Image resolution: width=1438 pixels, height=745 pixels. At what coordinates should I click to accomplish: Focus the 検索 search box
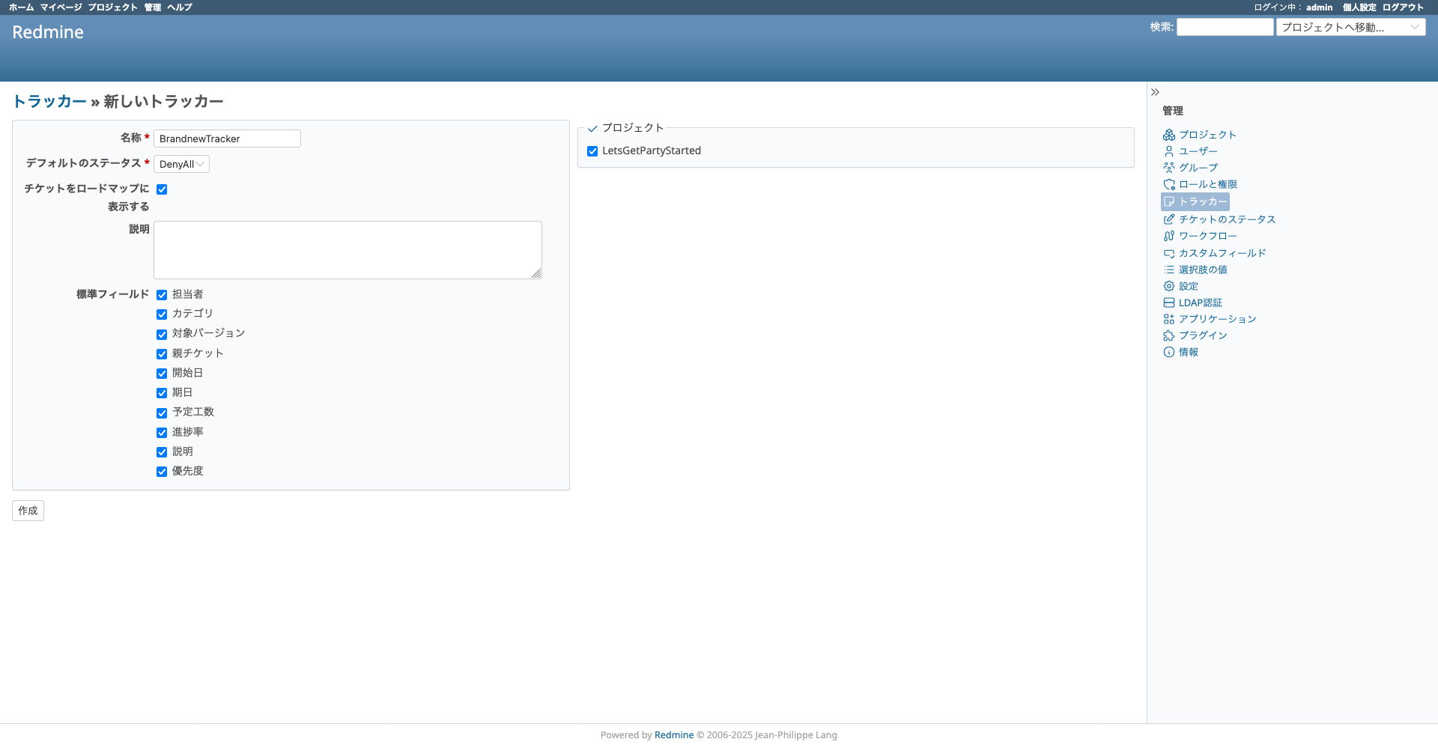[1225, 27]
